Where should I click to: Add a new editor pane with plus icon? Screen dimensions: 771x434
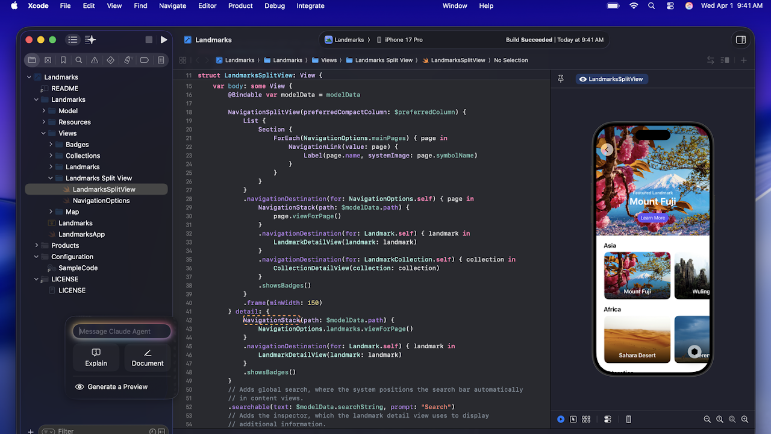click(x=743, y=60)
